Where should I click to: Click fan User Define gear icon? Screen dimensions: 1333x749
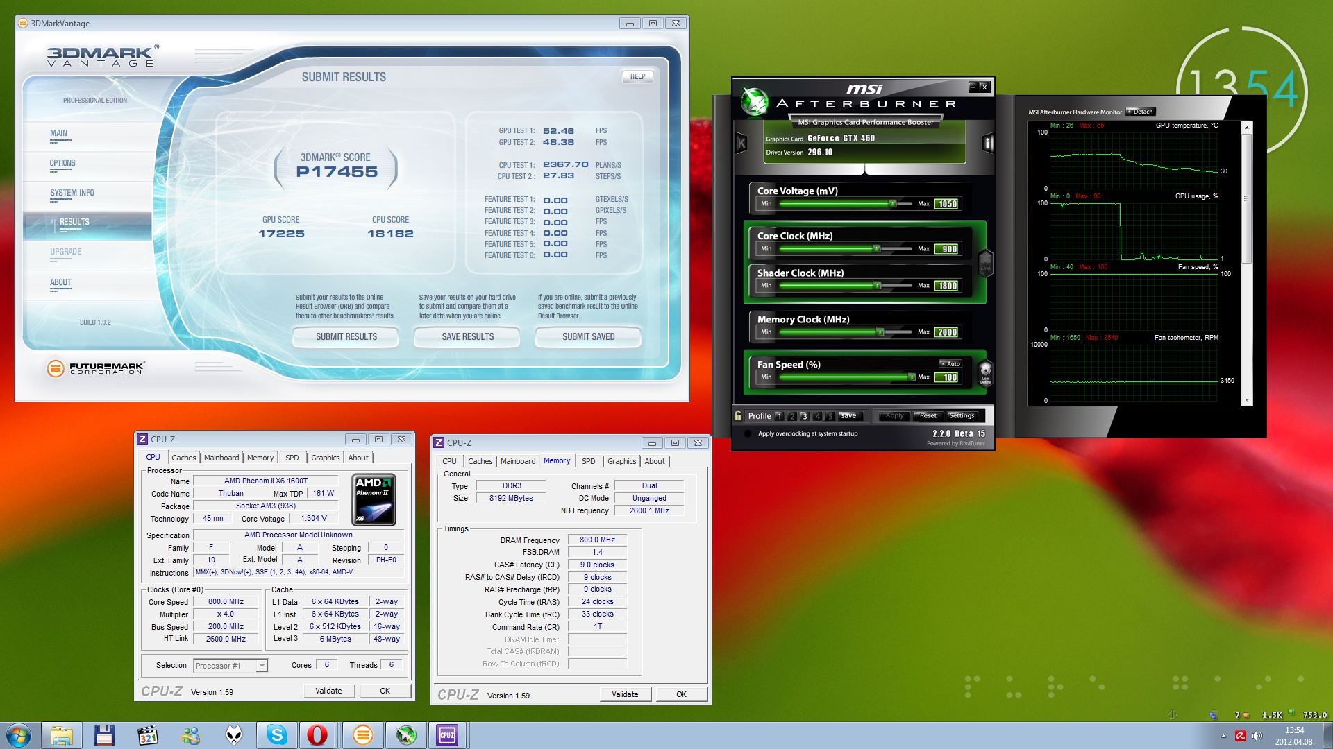pos(985,372)
